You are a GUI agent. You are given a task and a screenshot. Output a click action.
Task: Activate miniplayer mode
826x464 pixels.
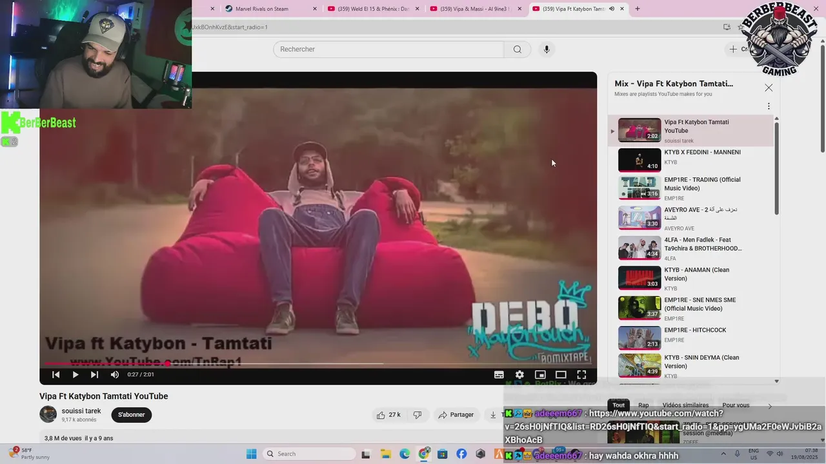coord(540,374)
